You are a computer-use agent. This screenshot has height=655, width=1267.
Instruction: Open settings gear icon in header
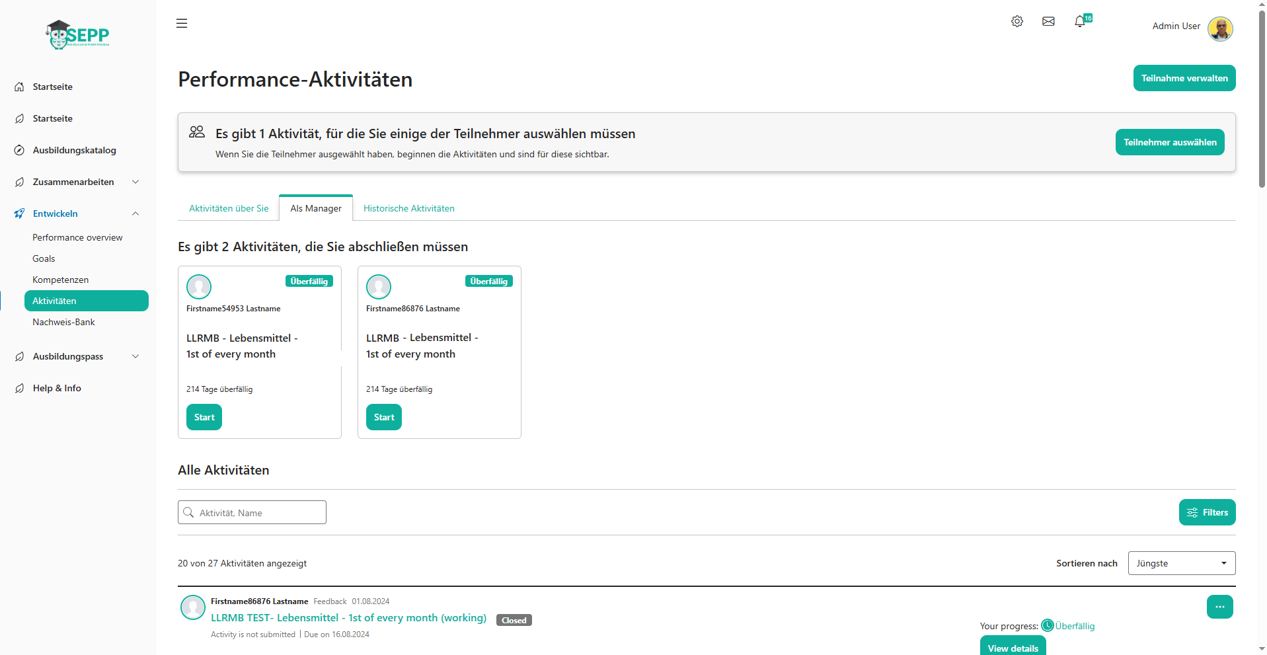(x=1017, y=22)
